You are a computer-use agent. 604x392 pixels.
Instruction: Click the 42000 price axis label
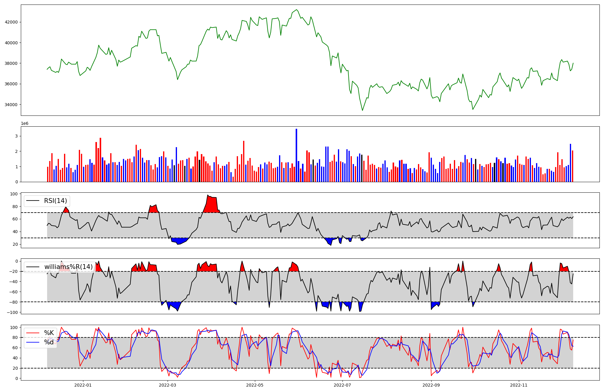pos(11,22)
